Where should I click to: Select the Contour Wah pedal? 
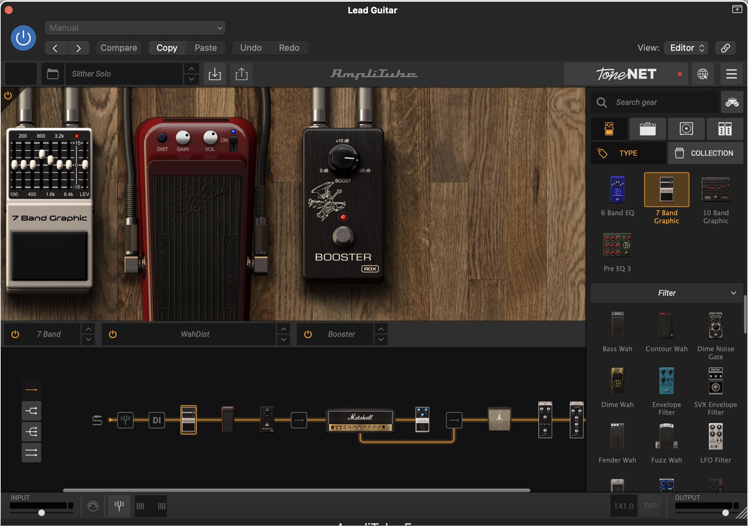[666, 325]
